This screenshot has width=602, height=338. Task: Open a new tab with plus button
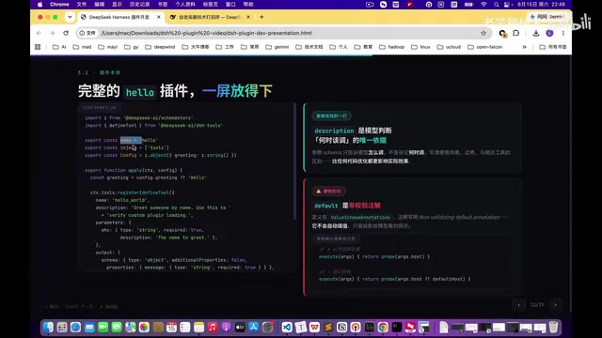tap(261, 17)
